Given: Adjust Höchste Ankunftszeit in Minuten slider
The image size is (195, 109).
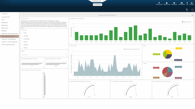Looking at the screenshot, I should pos(56,64).
